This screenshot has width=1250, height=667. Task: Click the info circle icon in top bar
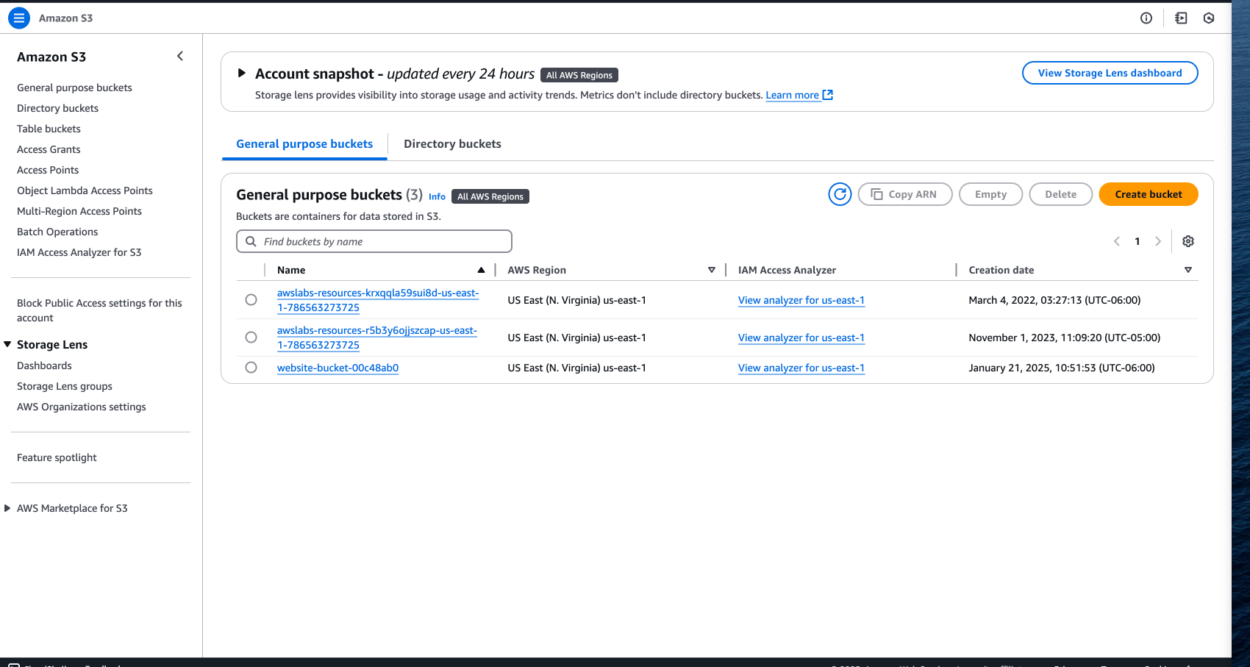[x=1146, y=18]
